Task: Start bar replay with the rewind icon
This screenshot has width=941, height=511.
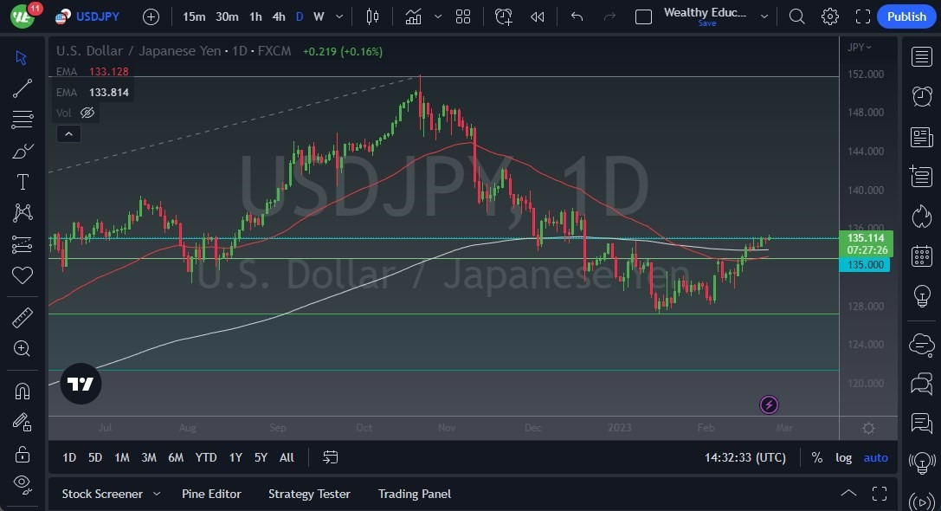Action: coord(537,16)
